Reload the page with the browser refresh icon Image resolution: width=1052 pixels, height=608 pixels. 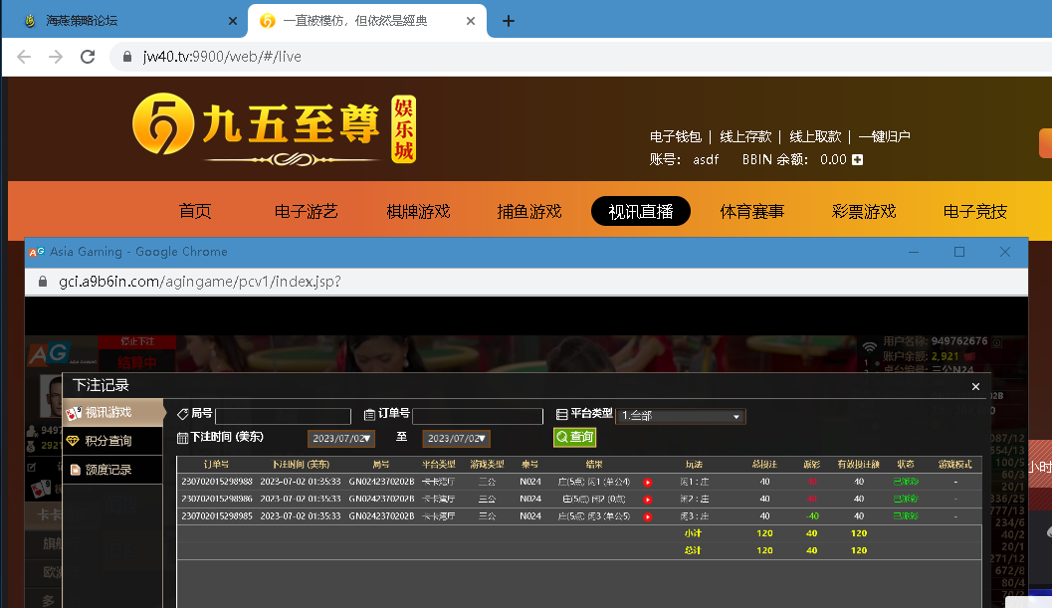click(x=88, y=57)
